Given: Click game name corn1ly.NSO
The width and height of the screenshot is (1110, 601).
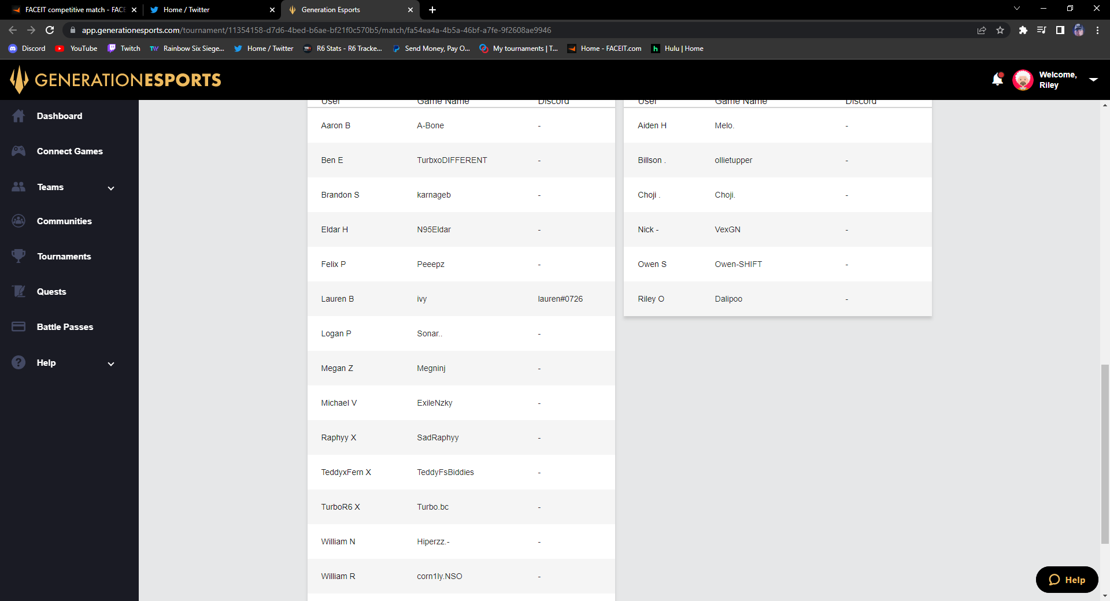Looking at the screenshot, I should pos(439,576).
